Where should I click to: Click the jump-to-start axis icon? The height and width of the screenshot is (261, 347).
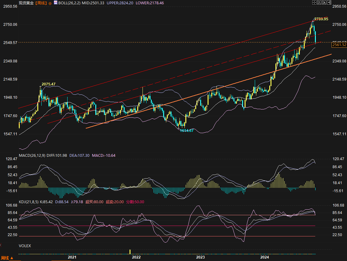319,2
